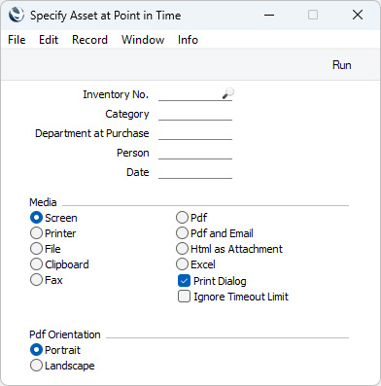Run the Asset at Point in Time report
Image resolution: width=381 pixels, height=386 pixels.
pos(342,65)
